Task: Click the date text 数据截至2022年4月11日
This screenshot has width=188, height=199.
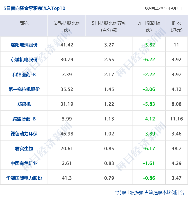Action: coord(164,8)
